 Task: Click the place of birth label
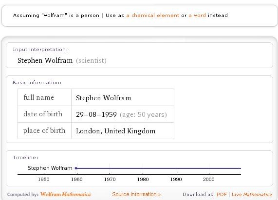pos(44,130)
